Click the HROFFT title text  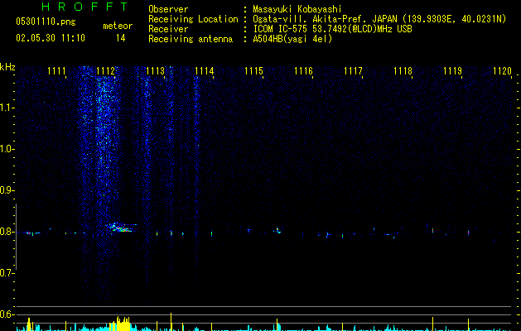tap(85, 7)
